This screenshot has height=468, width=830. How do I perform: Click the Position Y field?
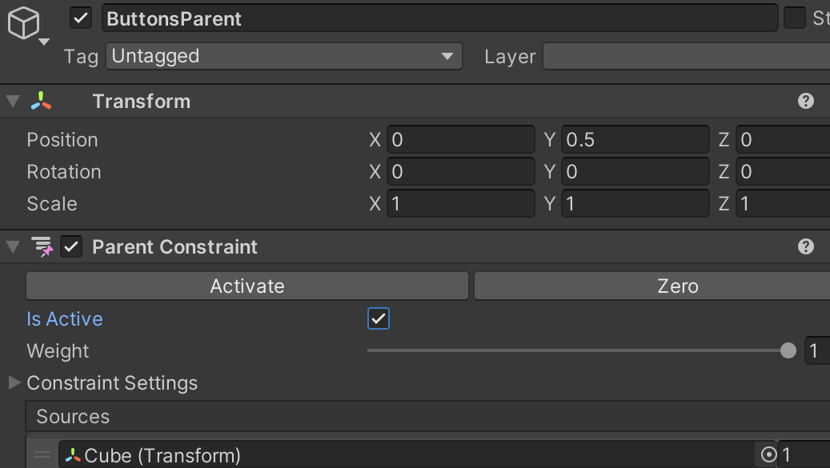pos(636,140)
